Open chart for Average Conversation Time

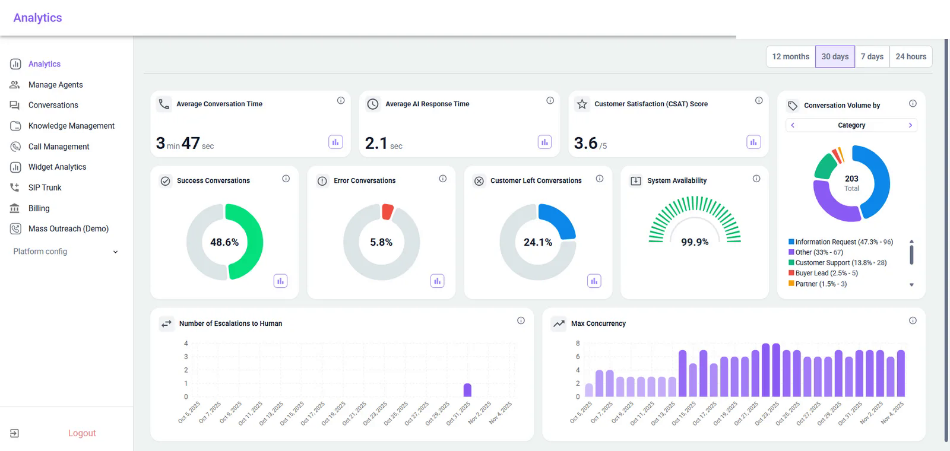(335, 142)
